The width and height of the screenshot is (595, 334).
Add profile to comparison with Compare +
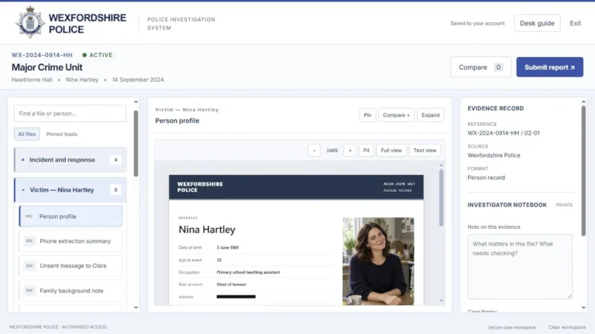coord(396,115)
